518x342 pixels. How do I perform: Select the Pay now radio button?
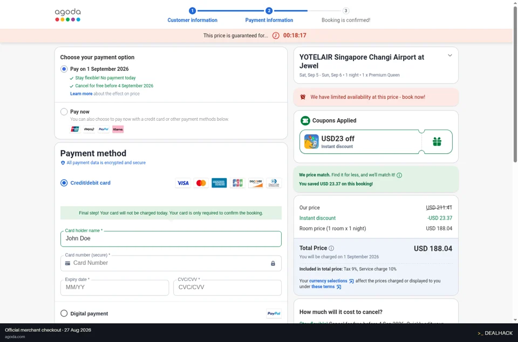(x=64, y=112)
